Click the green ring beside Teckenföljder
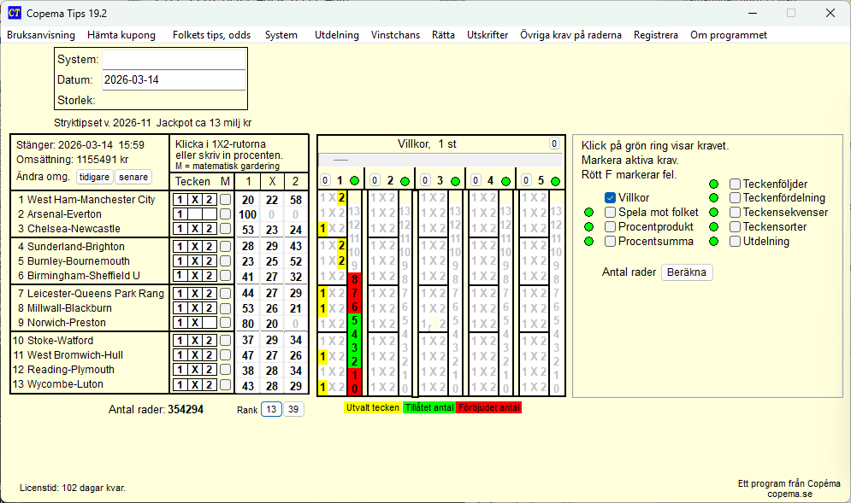 coord(714,184)
